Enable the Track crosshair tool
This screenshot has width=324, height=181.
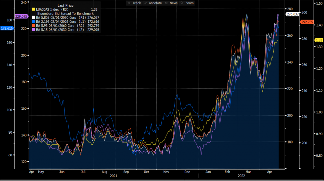point(134,3)
